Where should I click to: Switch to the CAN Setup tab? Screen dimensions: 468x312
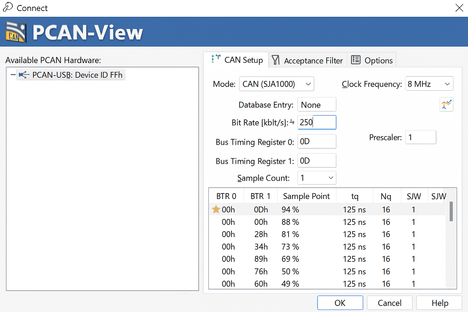point(236,60)
